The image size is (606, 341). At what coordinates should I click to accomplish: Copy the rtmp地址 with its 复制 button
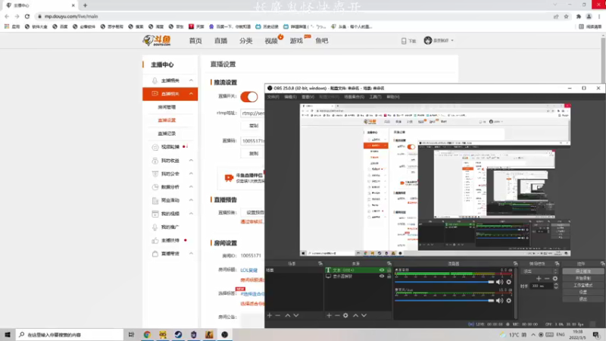[x=253, y=126]
